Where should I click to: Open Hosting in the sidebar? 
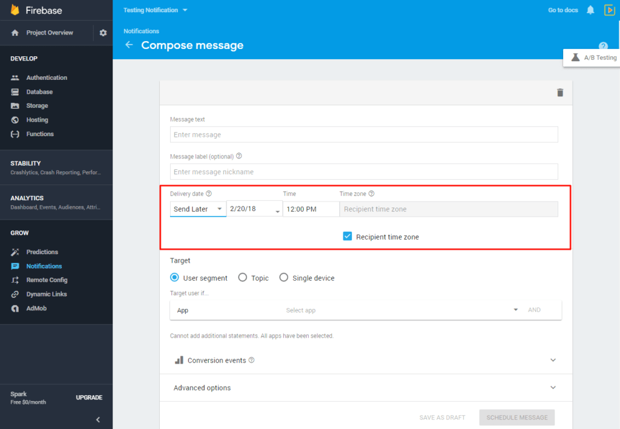(x=37, y=120)
